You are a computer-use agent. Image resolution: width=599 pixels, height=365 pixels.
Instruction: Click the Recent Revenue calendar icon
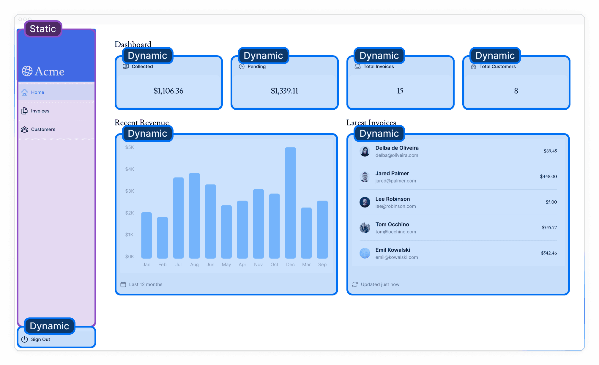[x=123, y=284]
